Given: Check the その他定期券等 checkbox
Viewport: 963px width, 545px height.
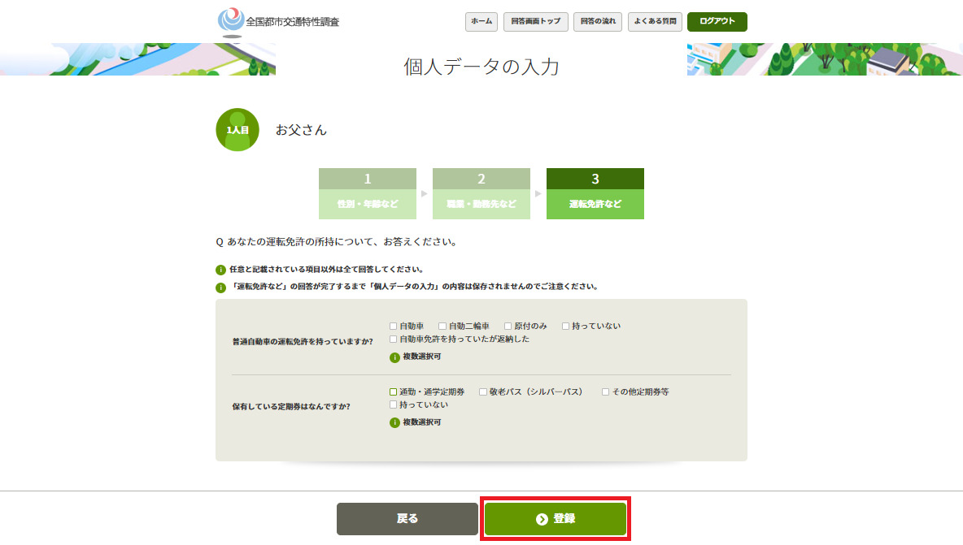Looking at the screenshot, I should click(605, 392).
